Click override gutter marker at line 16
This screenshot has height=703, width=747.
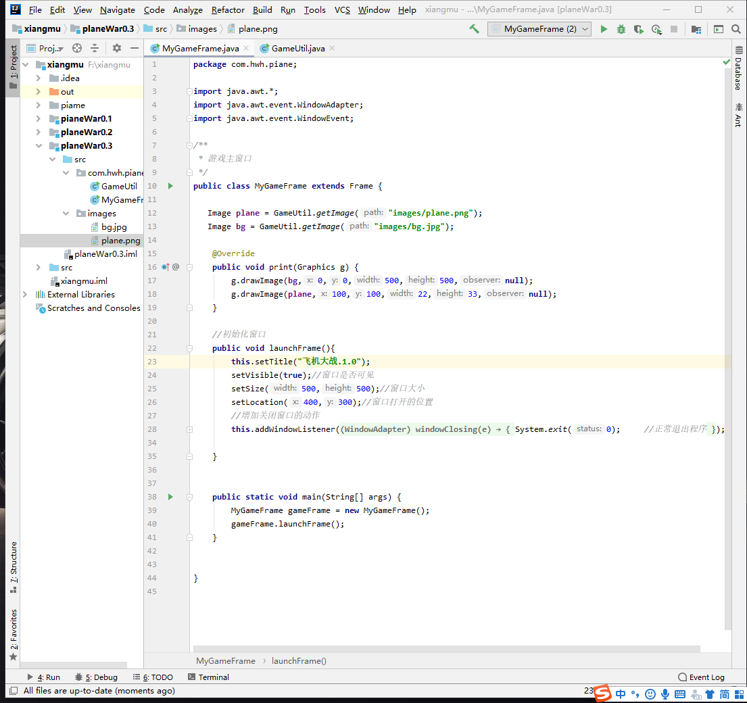166,267
